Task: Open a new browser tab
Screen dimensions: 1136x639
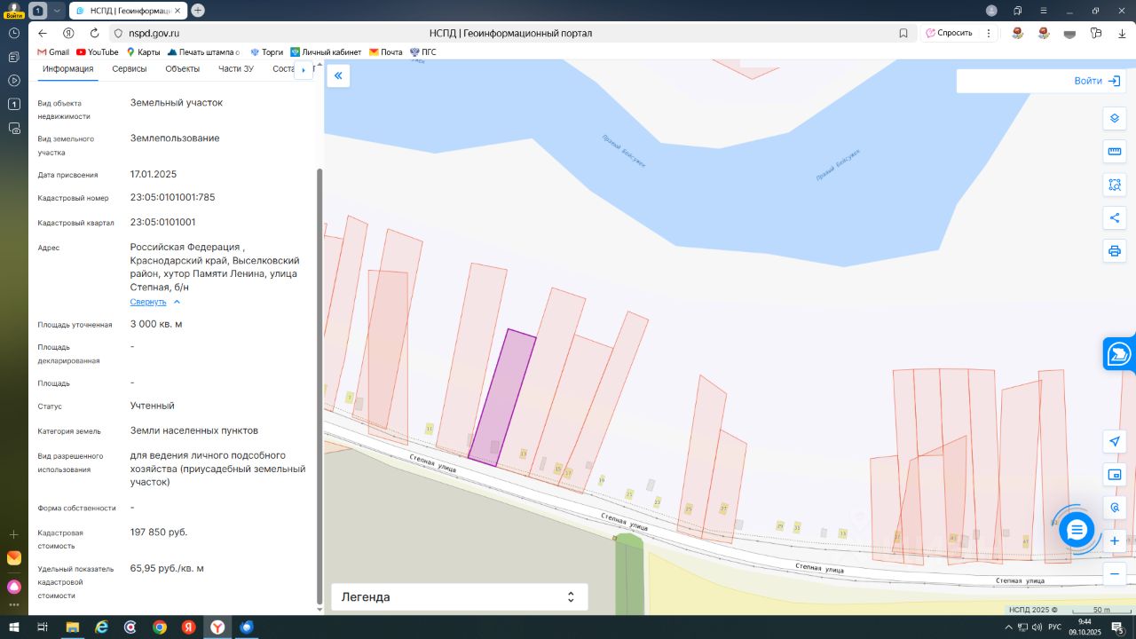Action: (198, 11)
